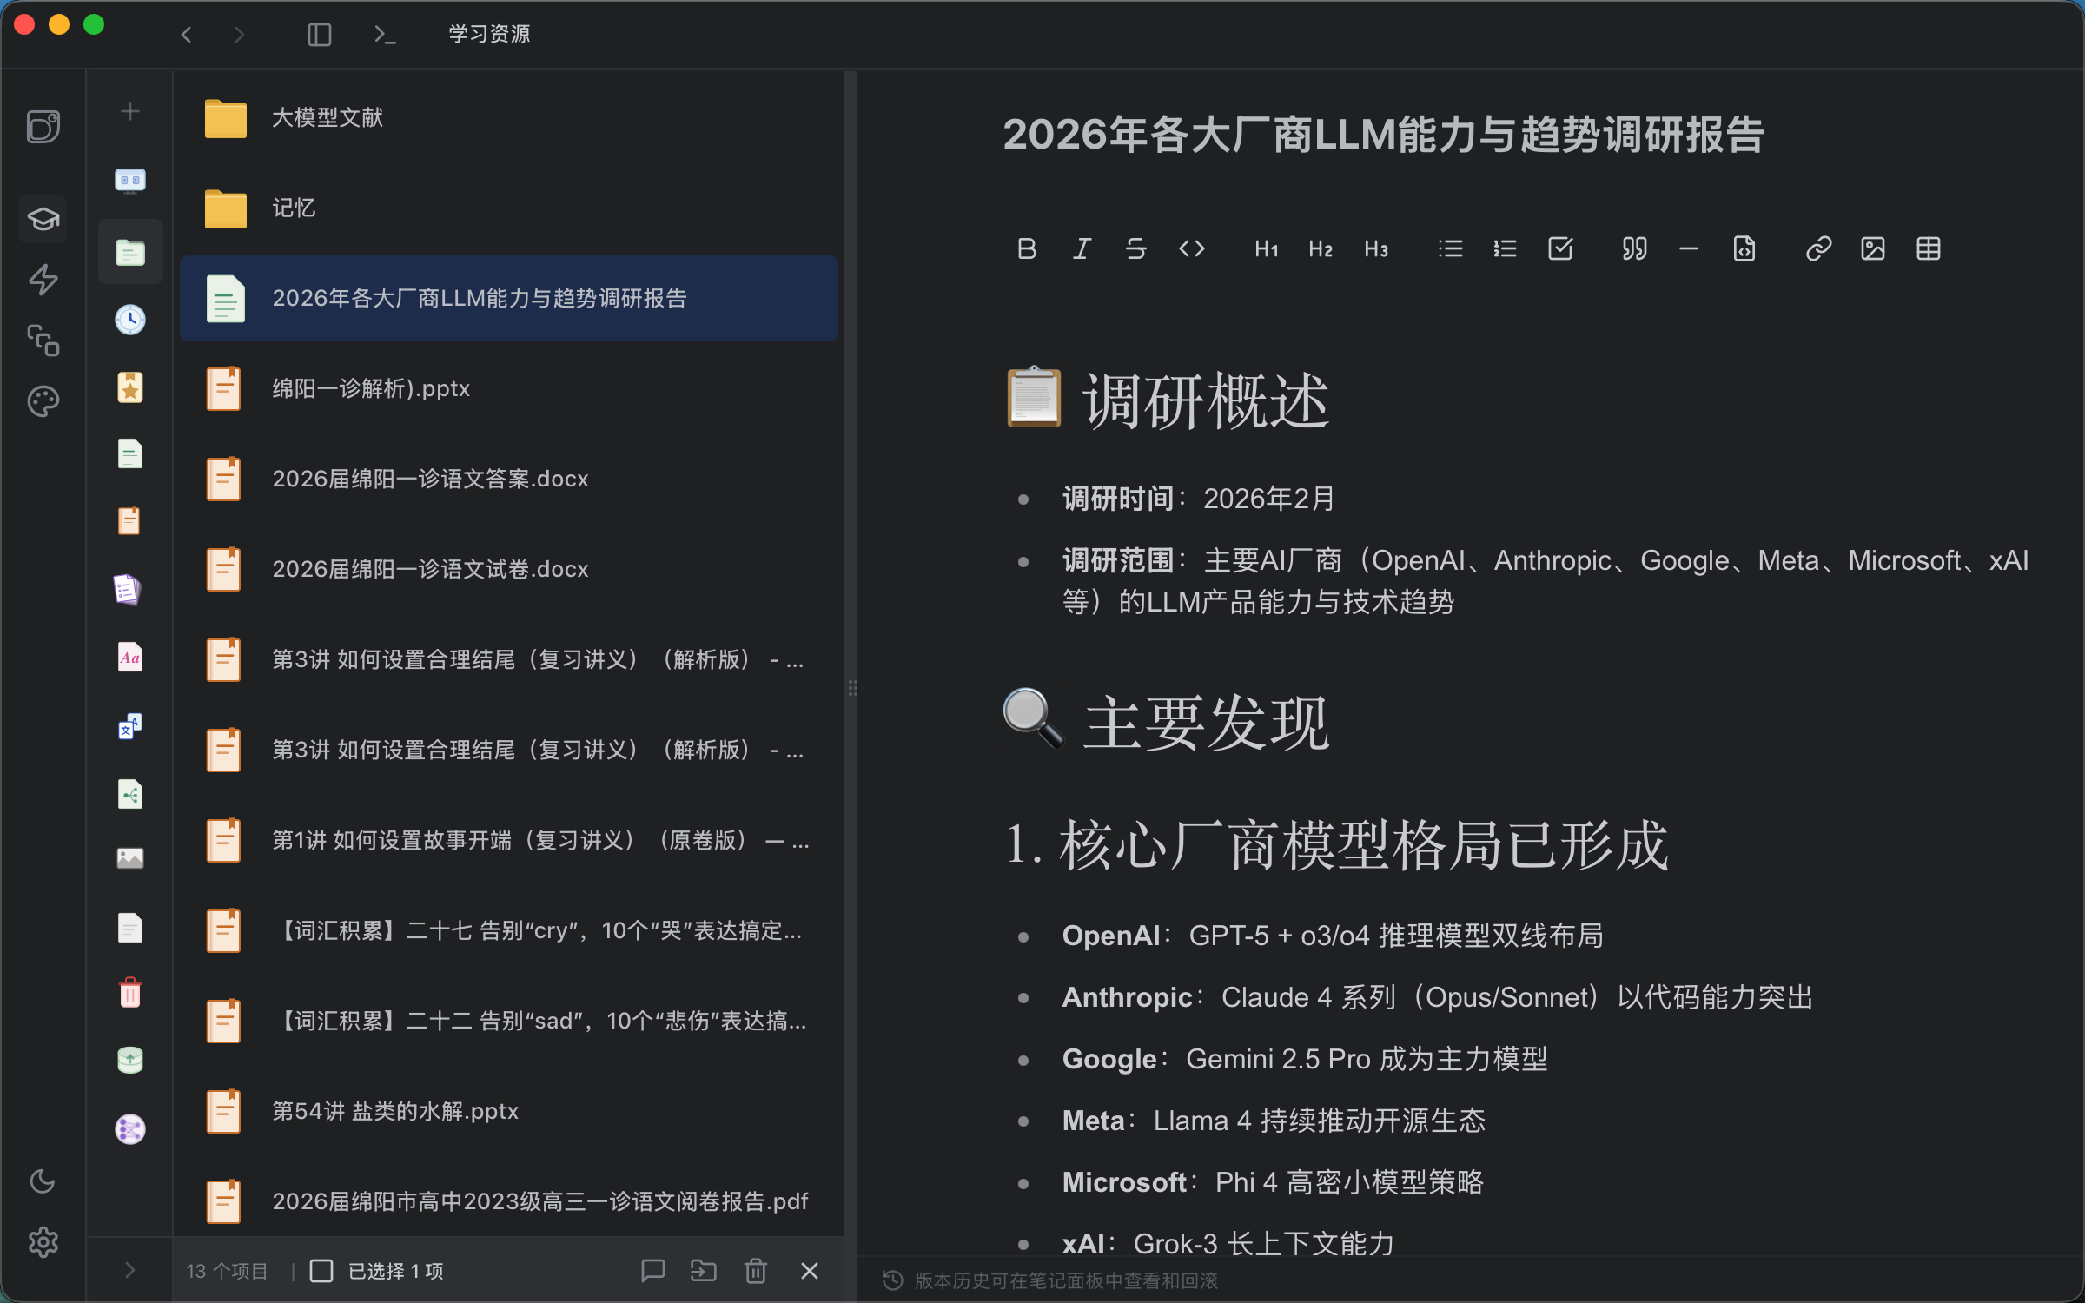Navigate back with left chevron
Image resolution: width=2085 pixels, height=1303 pixels.
tap(186, 35)
